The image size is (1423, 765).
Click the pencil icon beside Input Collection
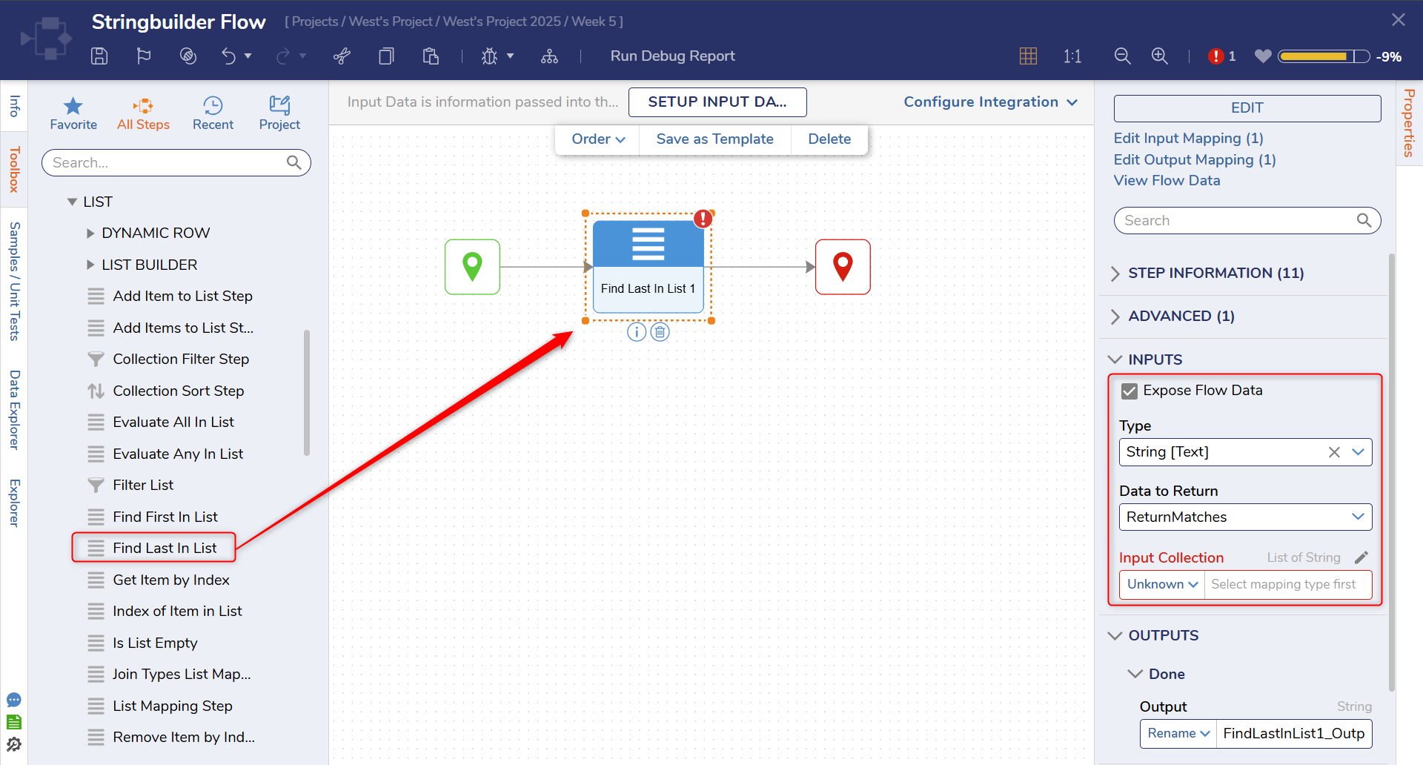pyautogui.click(x=1361, y=557)
